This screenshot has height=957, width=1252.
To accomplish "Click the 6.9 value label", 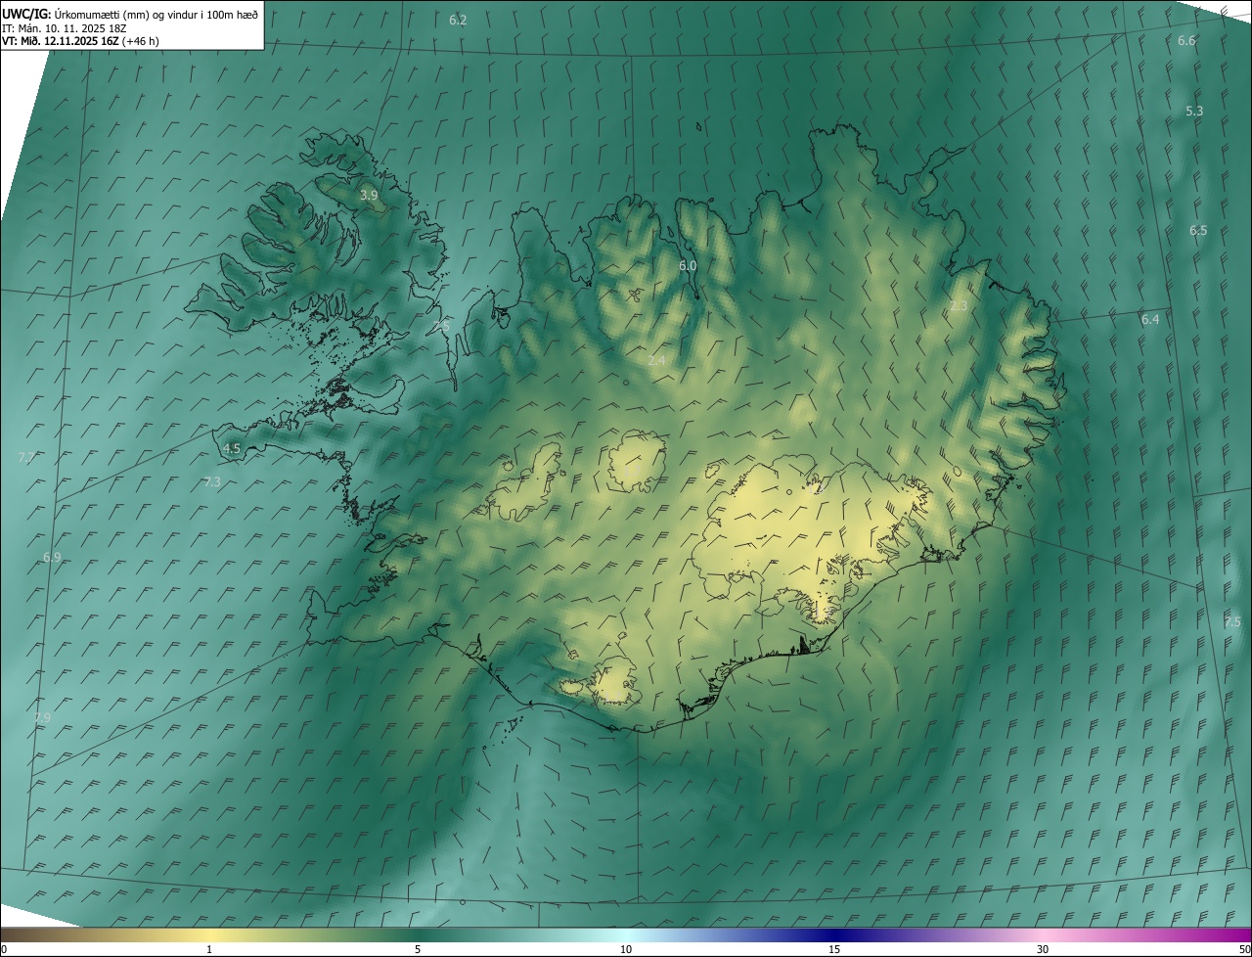I will tap(52, 558).
